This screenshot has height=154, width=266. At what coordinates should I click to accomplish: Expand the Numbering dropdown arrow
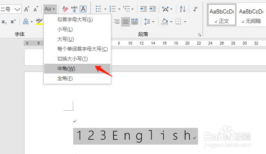click(x=119, y=9)
